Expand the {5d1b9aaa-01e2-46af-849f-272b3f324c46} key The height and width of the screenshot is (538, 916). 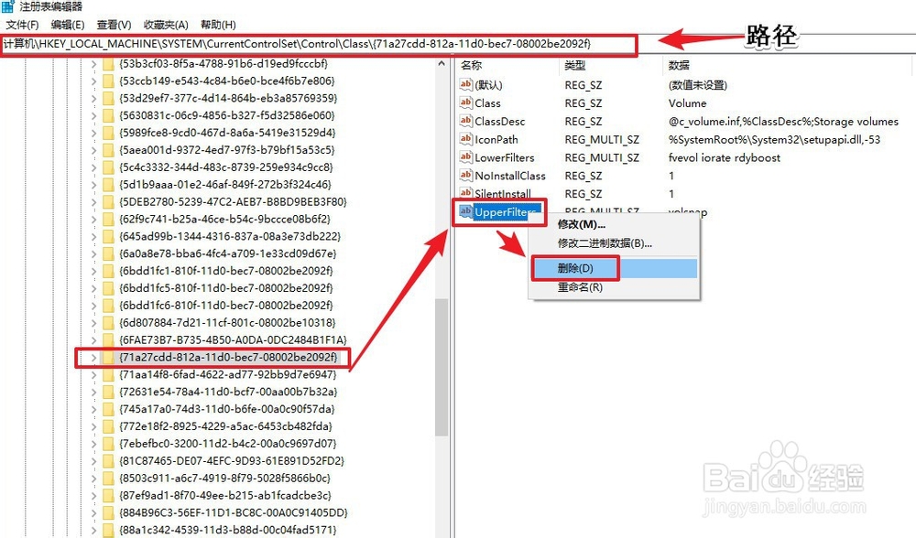(94, 185)
